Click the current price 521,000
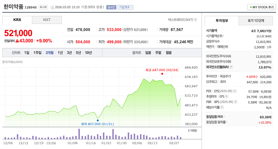The width and height of the screenshot is (278, 149). click(18, 33)
